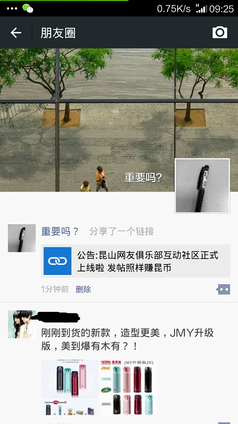
Task: Tap the redacted name of second poster
Action: pyautogui.click(x=58, y=317)
